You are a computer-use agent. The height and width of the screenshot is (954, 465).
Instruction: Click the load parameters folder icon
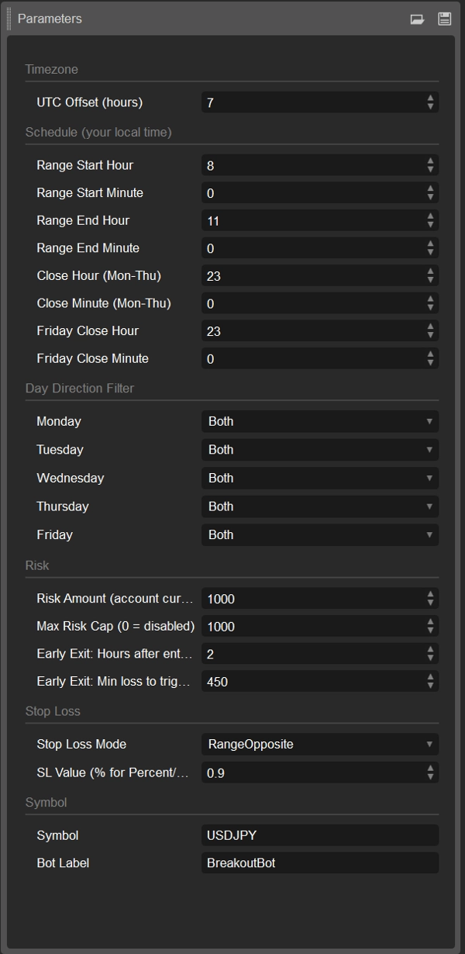click(417, 19)
